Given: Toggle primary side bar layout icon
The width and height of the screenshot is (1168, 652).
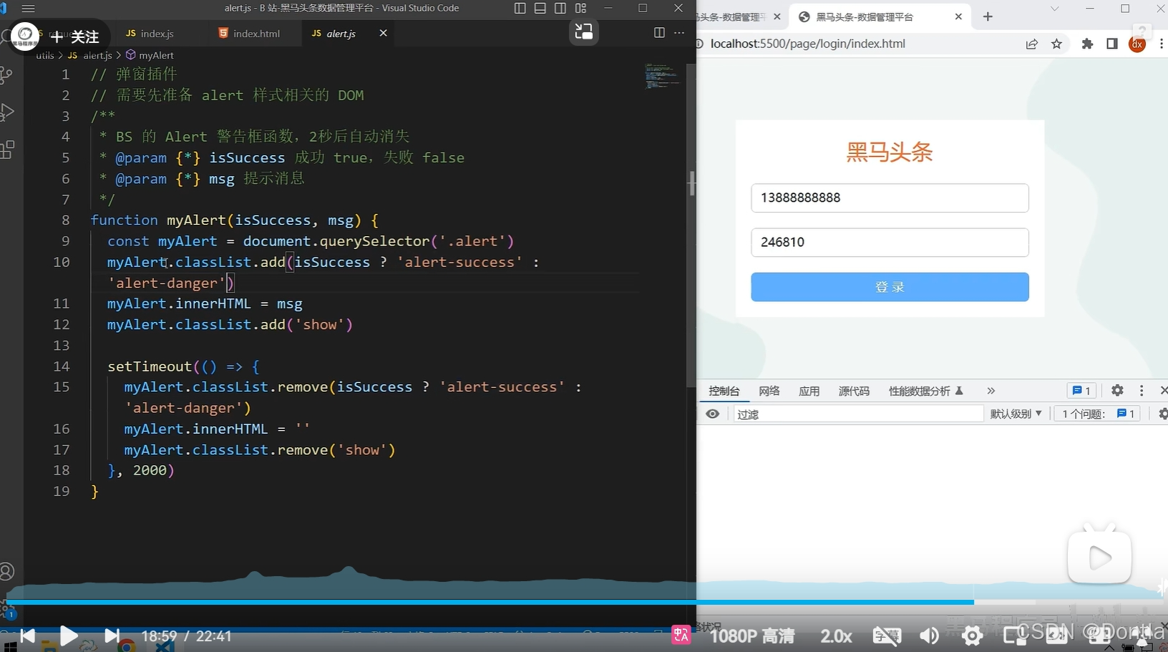Looking at the screenshot, I should [x=520, y=9].
